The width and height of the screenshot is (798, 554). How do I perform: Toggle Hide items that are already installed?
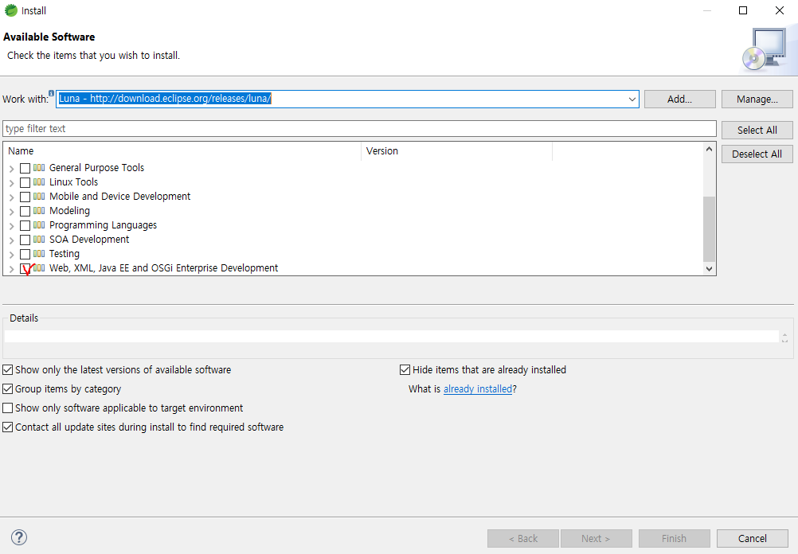pyautogui.click(x=405, y=370)
